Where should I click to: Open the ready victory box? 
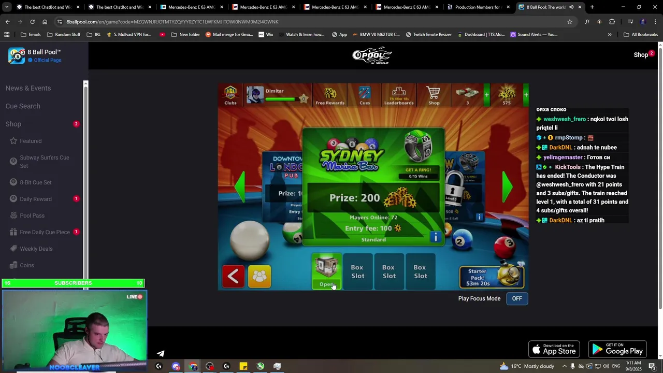(326, 271)
